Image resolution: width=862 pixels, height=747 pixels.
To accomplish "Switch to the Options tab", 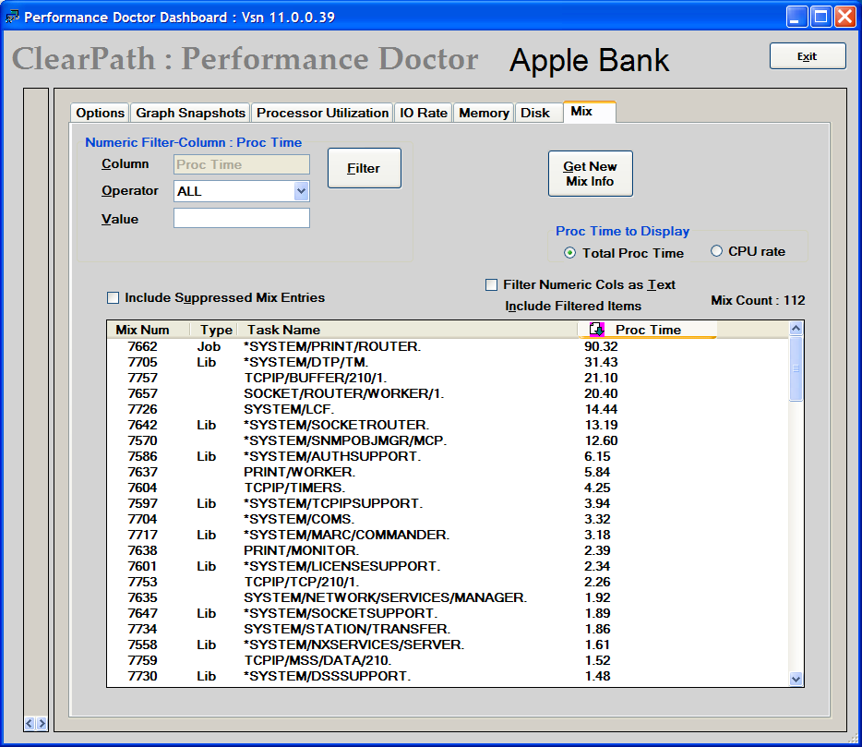I will tap(100, 113).
